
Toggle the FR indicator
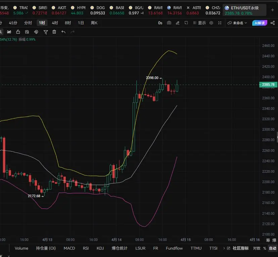tap(156, 248)
